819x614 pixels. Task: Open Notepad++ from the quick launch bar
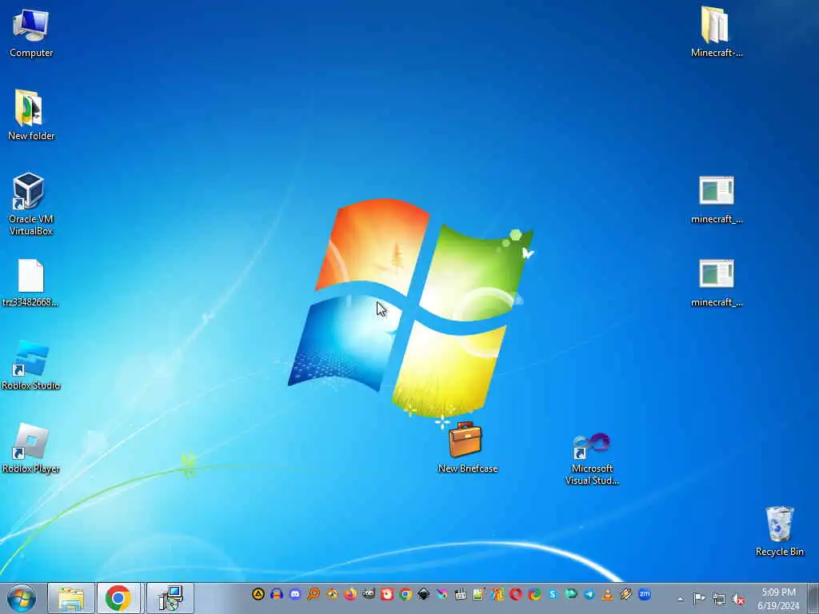pos(479,594)
